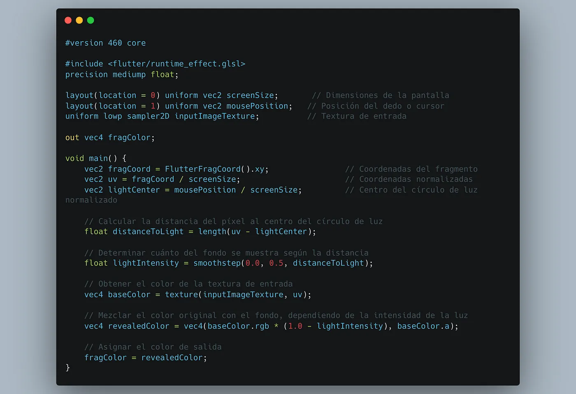The height and width of the screenshot is (394, 576).
Task: Click the green maximize dot
Action: (x=91, y=20)
